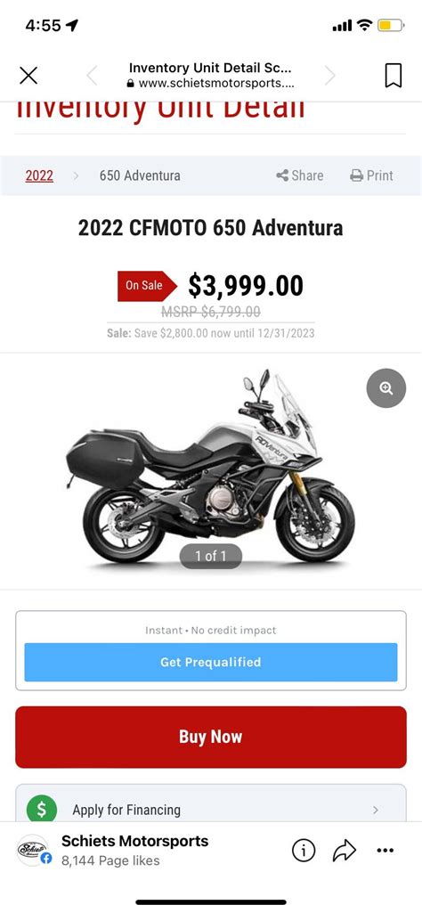Tap the Schiets Motorsports profile logo
The image size is (422, 913).
33,850
